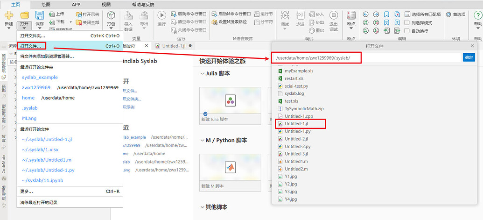
Task: Click the Open (打开) folder icon
Action: coord(24,15)
